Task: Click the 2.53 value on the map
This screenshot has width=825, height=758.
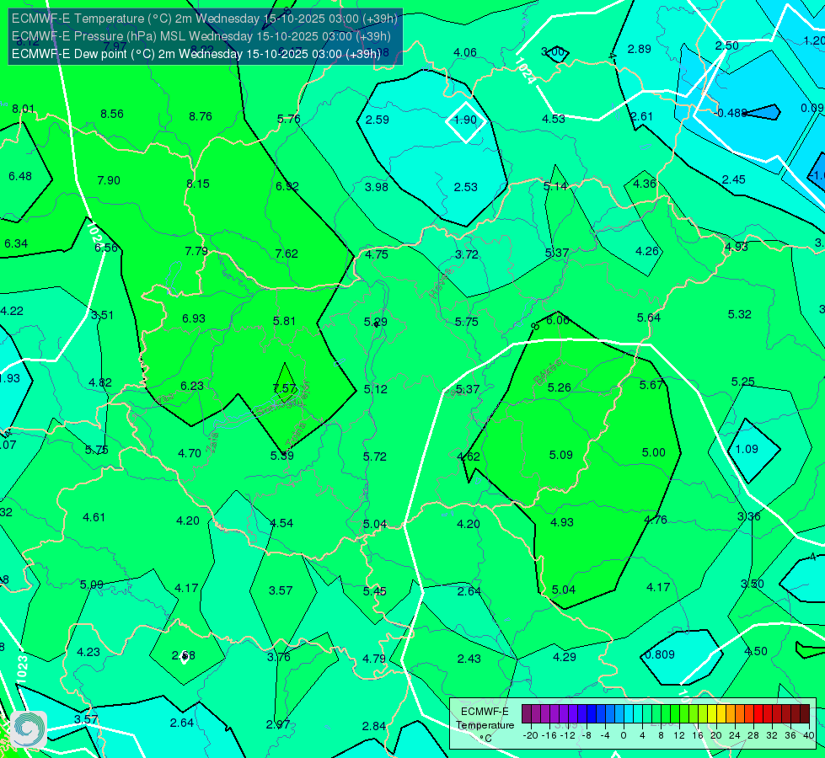Action: pyautogui.click(x=466, y=187)
